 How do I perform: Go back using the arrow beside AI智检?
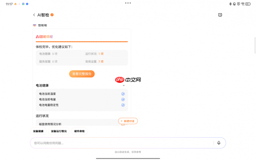(34, 15)
